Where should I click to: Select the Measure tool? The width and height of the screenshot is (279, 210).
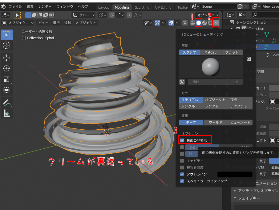coord(6,113)
